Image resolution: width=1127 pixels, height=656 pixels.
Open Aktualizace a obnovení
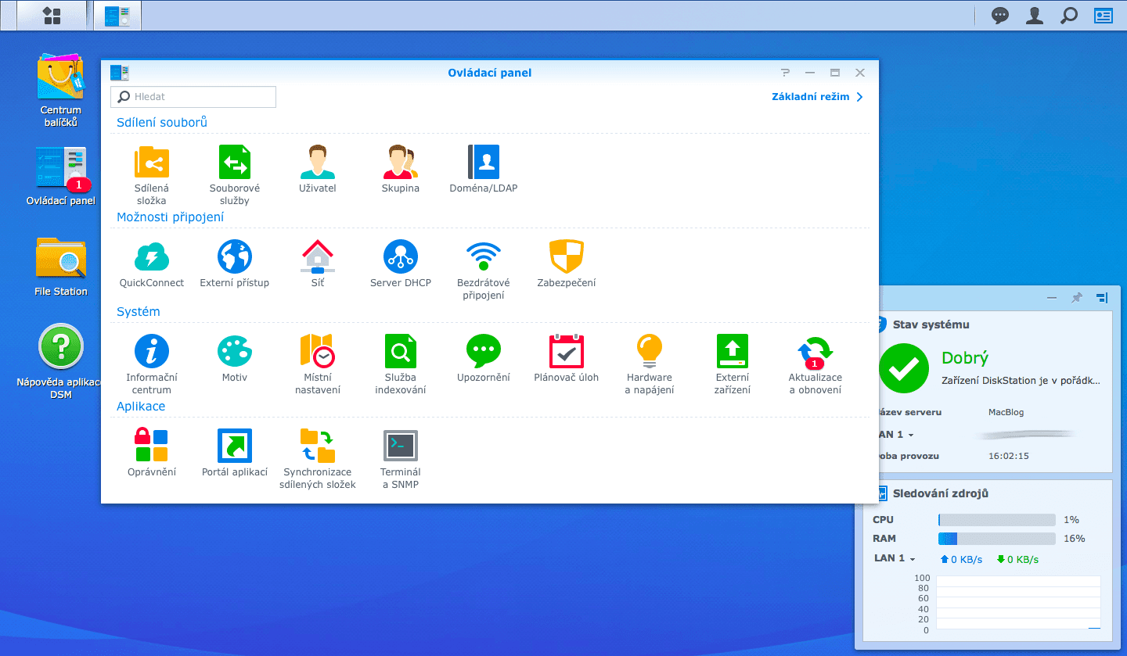[816, 364]
